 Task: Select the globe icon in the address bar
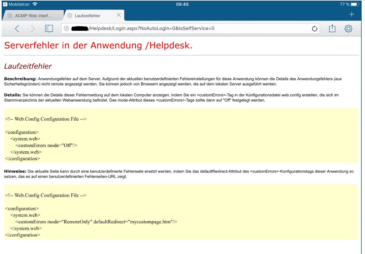tap(67, 28)
